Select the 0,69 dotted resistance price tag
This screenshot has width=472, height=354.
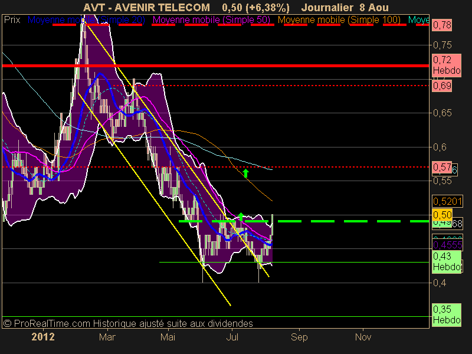[442, 86]
